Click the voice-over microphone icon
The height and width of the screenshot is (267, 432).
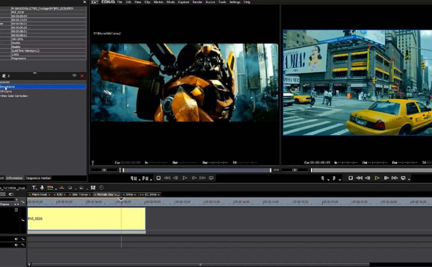(x=42, y=188)
